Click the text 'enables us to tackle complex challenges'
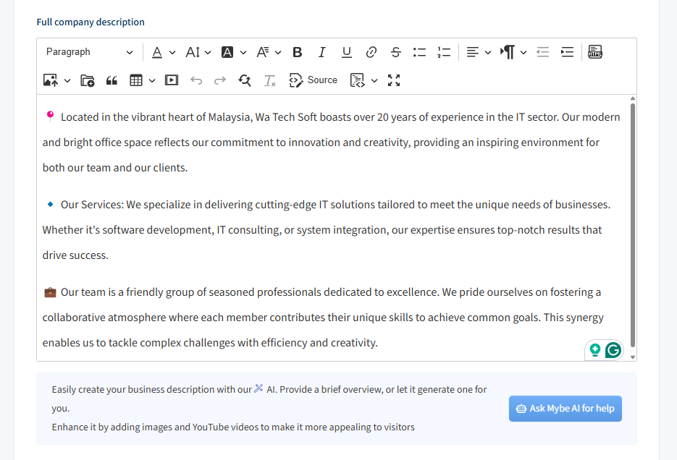The image size is (677, 460). point(138,343)
